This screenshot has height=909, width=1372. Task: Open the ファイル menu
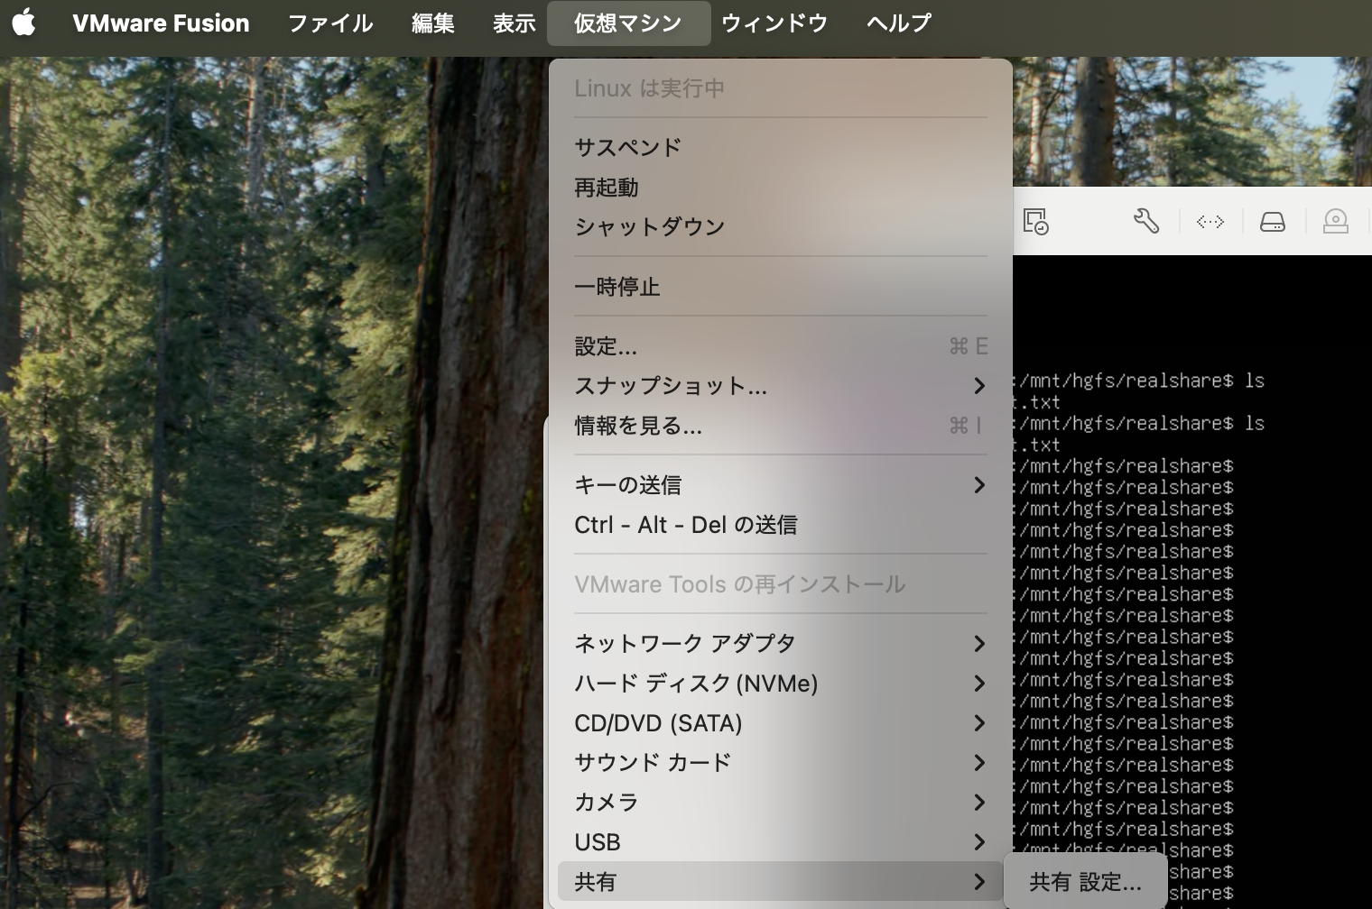(x=329, y=23)
